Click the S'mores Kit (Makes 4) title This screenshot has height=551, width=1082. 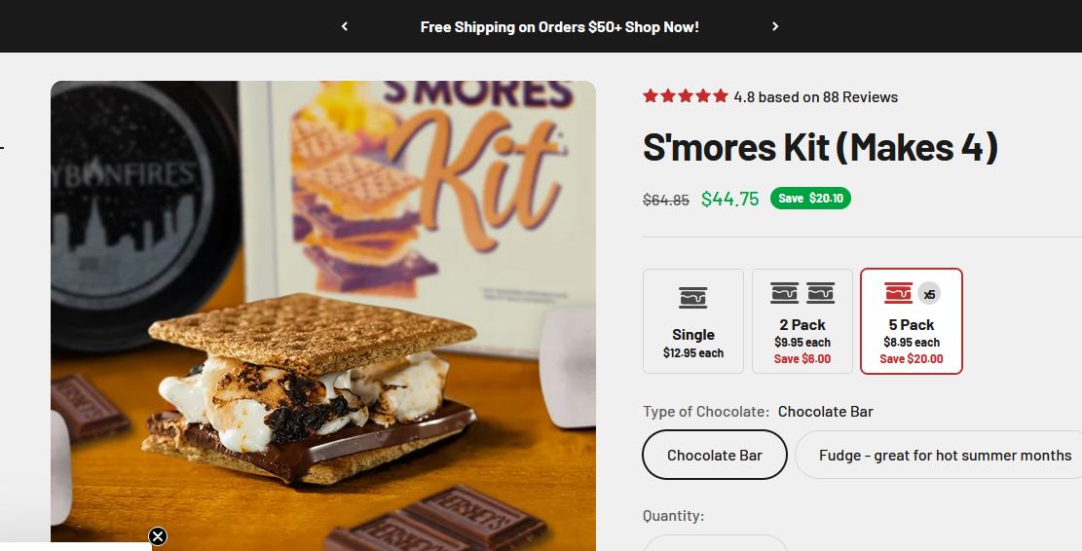click(x=820, y=148)
